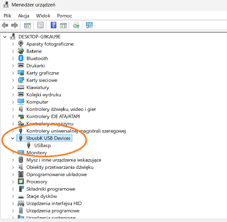Screen dimensions: 227x222
Task: Select Kontrolery uniwersalnej magistrali szeregowej label
Action: coord(76,131)
